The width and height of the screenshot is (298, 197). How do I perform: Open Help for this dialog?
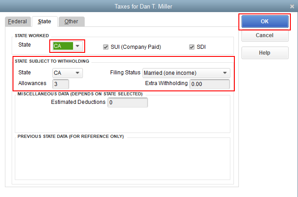pyautogui.click(x=265, y=53)
